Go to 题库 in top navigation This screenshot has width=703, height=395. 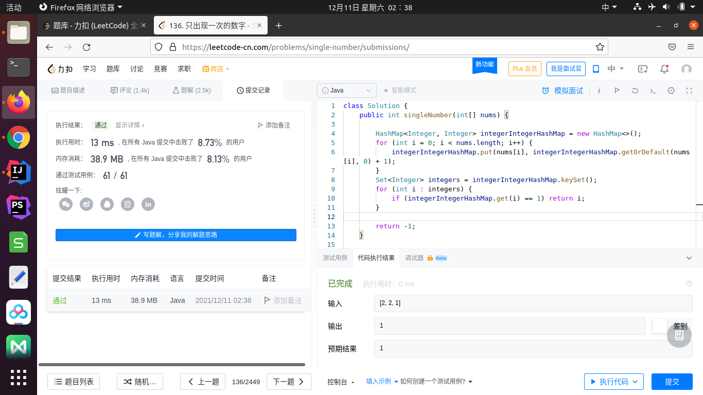click(x=113, y=69)
